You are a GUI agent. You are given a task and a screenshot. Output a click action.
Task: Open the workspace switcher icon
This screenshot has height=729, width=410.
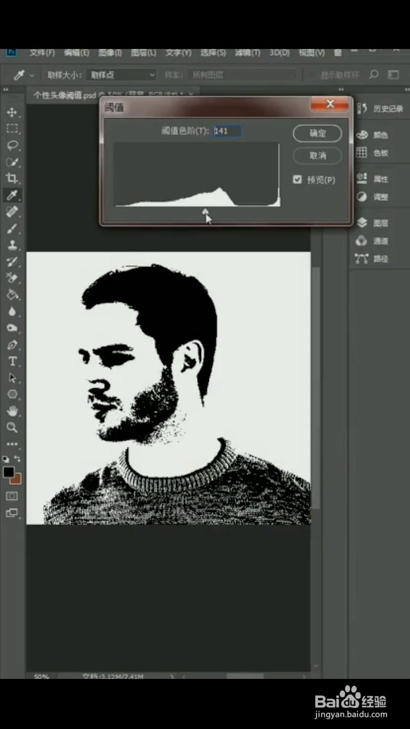[x=393, y=75]
